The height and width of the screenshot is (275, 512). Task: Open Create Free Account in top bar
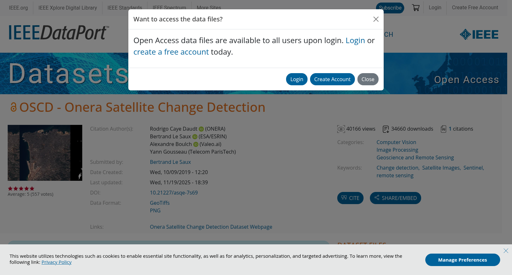click(x=475, y=7)
